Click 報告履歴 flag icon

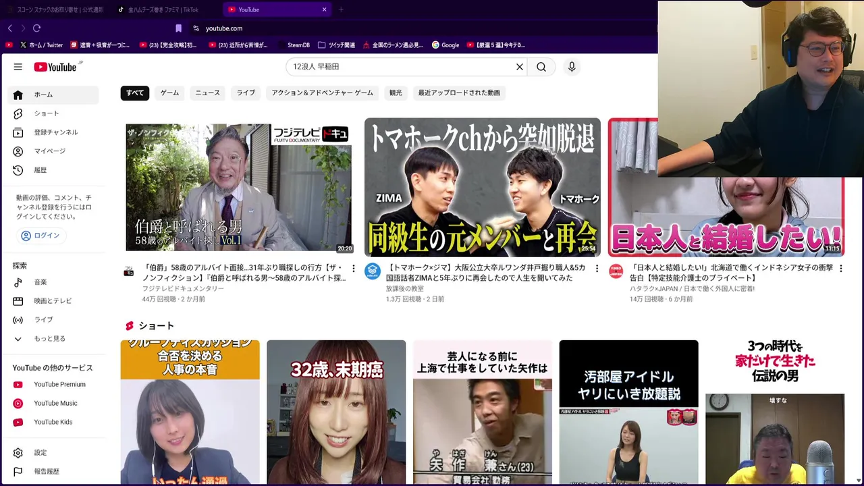pyautogui.click(x=18, y=472)
